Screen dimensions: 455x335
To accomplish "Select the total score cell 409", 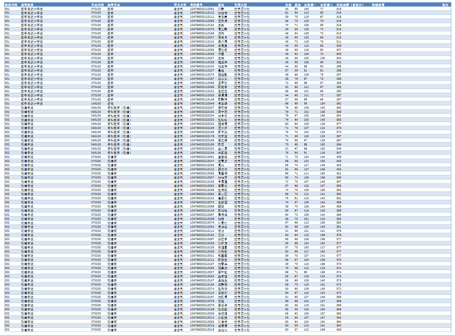I will pos(339,157).
